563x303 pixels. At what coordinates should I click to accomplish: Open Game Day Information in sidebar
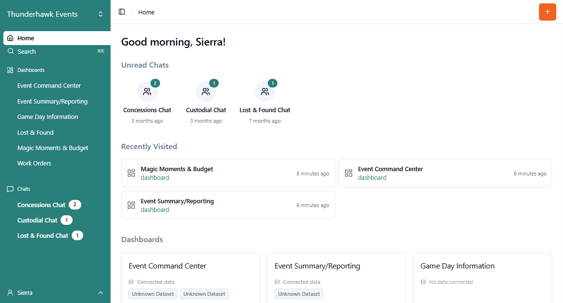click(x=48, y=117)
